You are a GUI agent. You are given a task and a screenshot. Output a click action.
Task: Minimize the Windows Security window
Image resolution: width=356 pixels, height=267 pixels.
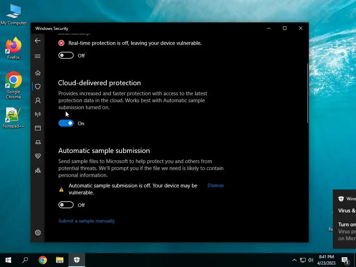click(x=269, y=28)
